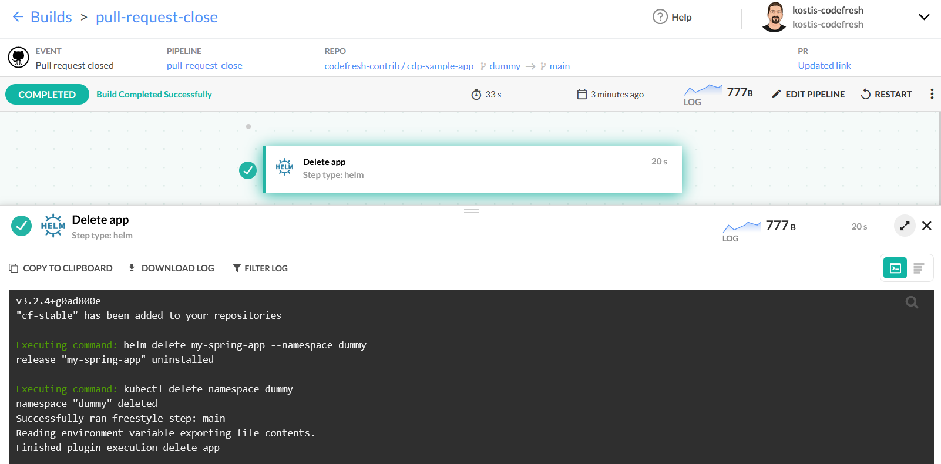Switch to terminal log view

tap(895, 268)
